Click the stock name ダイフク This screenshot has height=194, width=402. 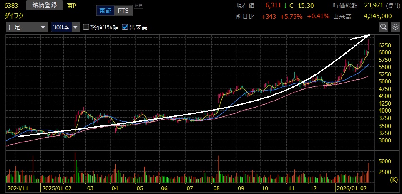pos(14,16)
